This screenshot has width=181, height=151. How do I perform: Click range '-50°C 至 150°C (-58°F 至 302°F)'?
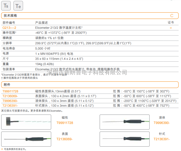146,91
